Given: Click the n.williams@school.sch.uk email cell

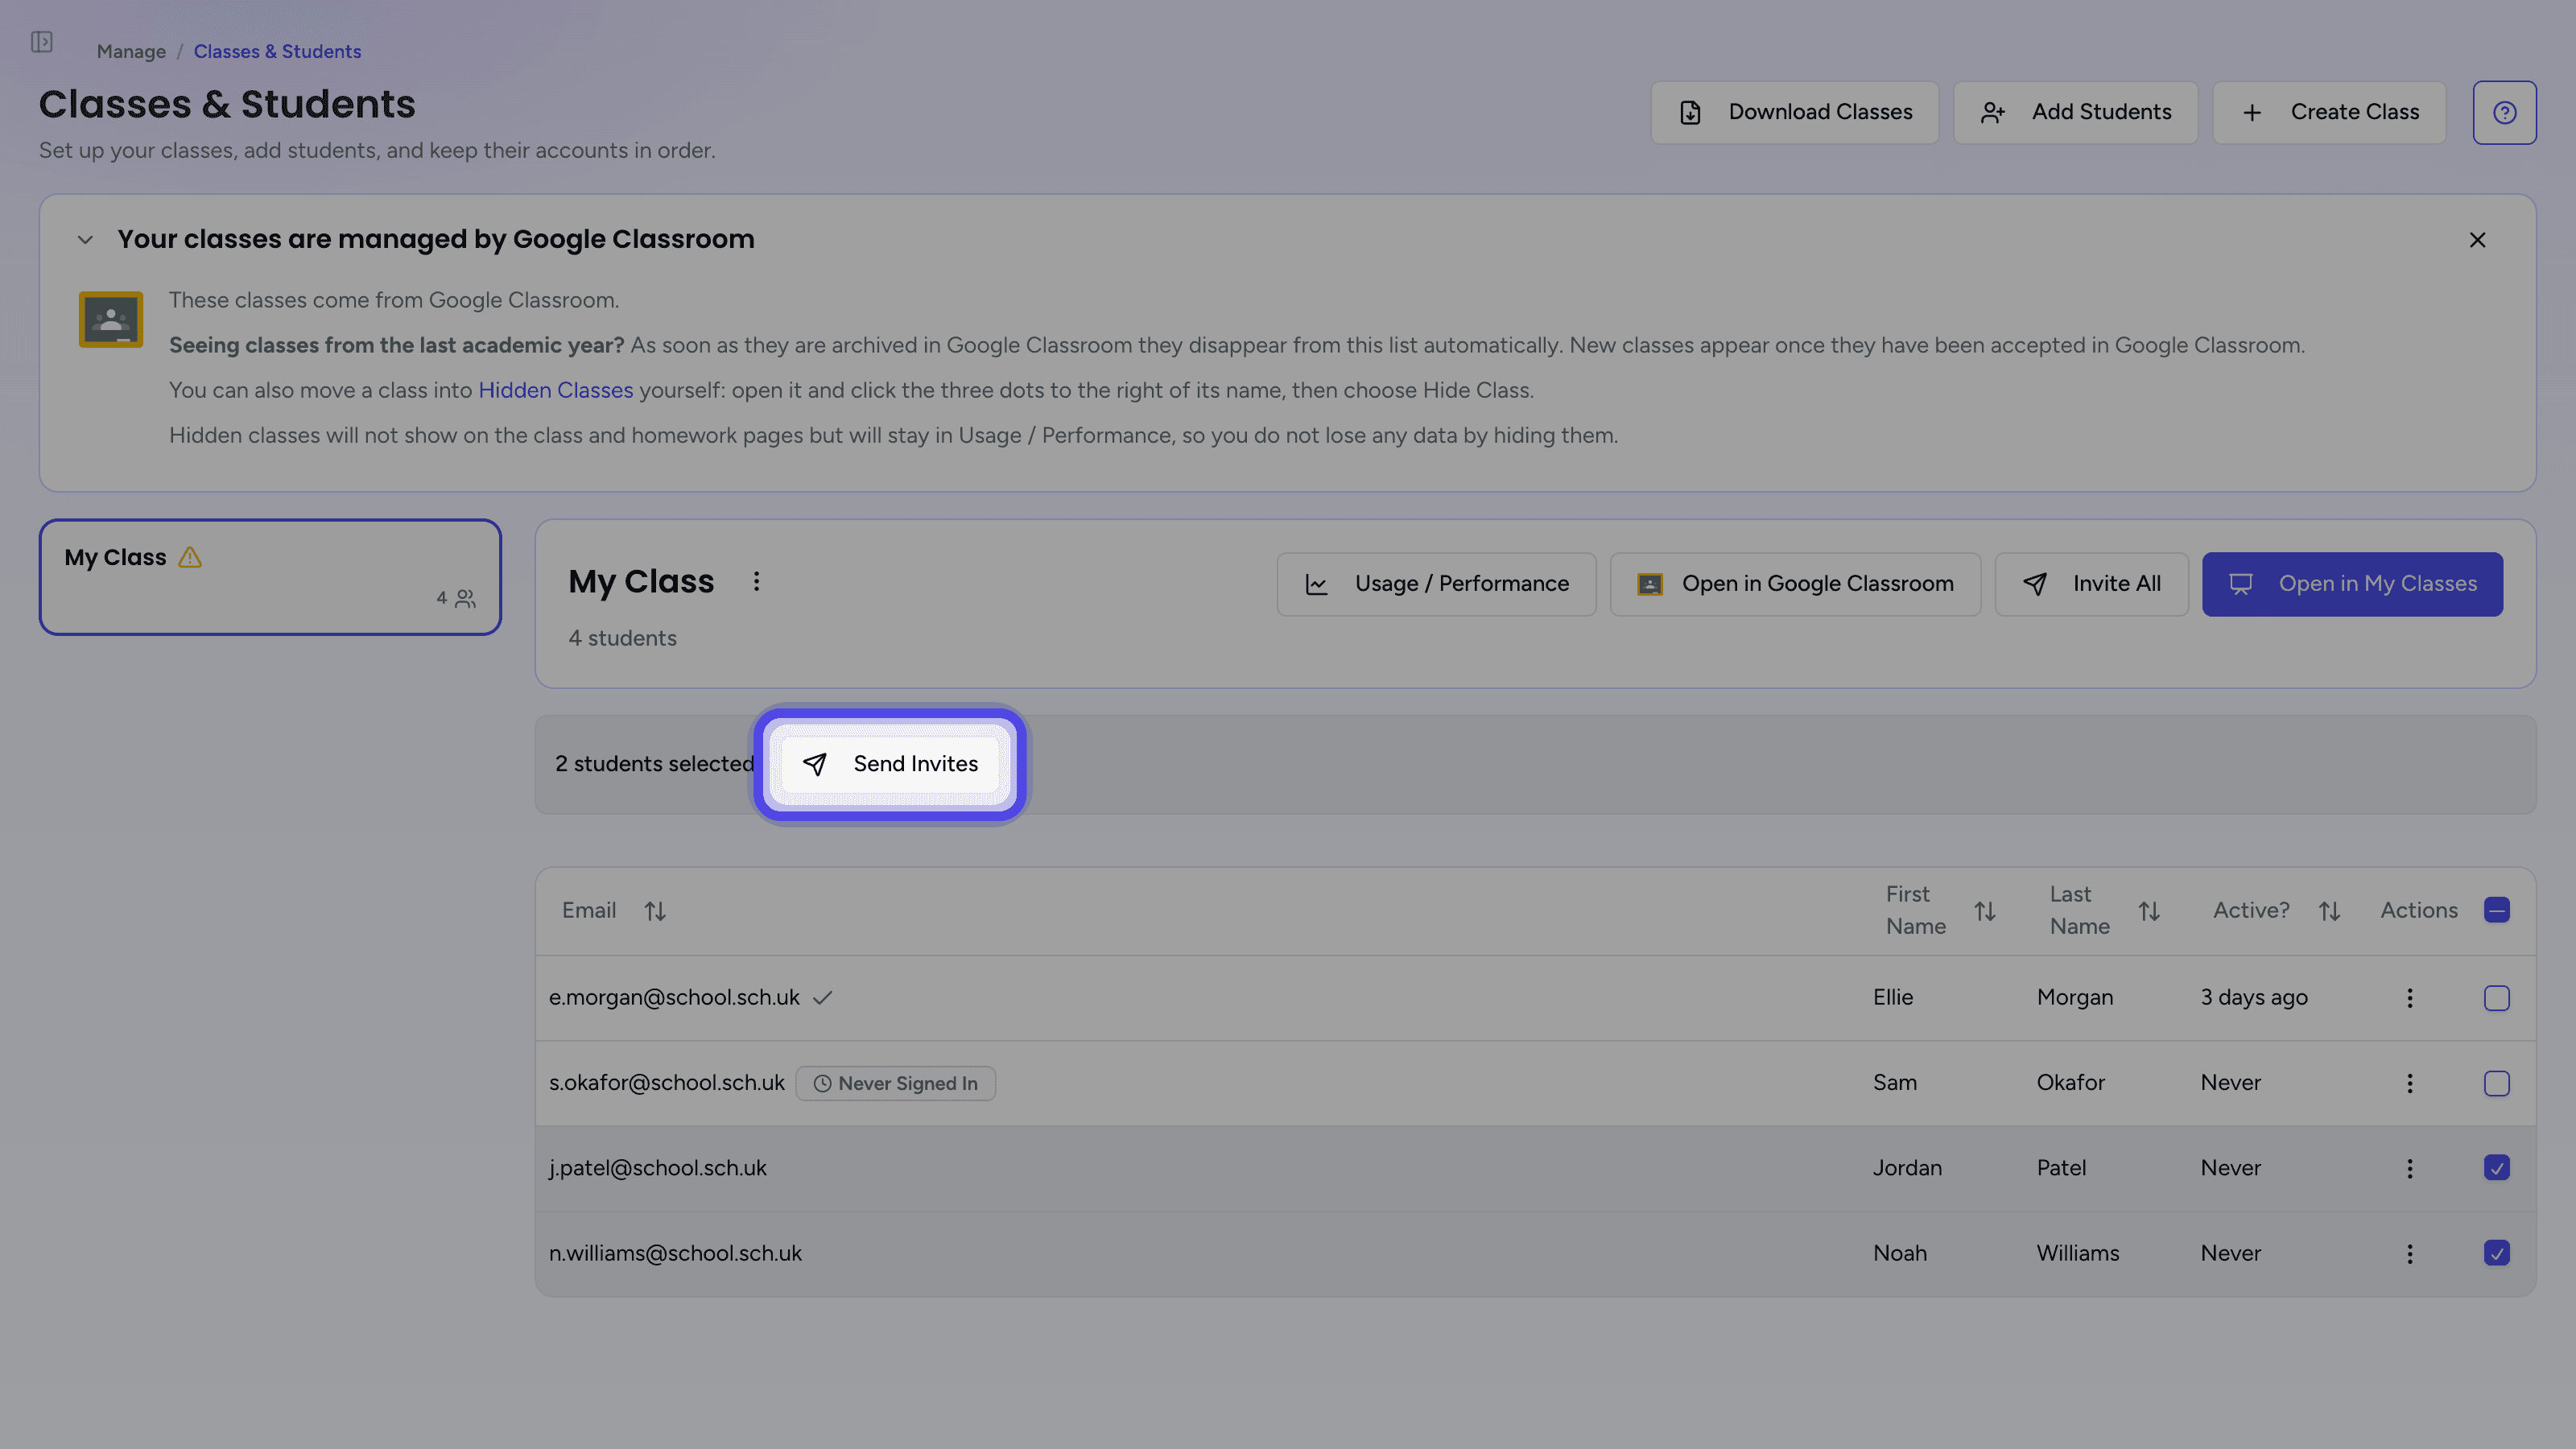Looking at the screenshot, I should pyautogui.click(x=675, y=1253).
